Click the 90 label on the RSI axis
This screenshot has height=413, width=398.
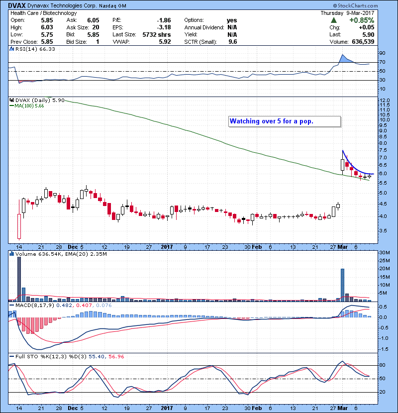point(382,53)
